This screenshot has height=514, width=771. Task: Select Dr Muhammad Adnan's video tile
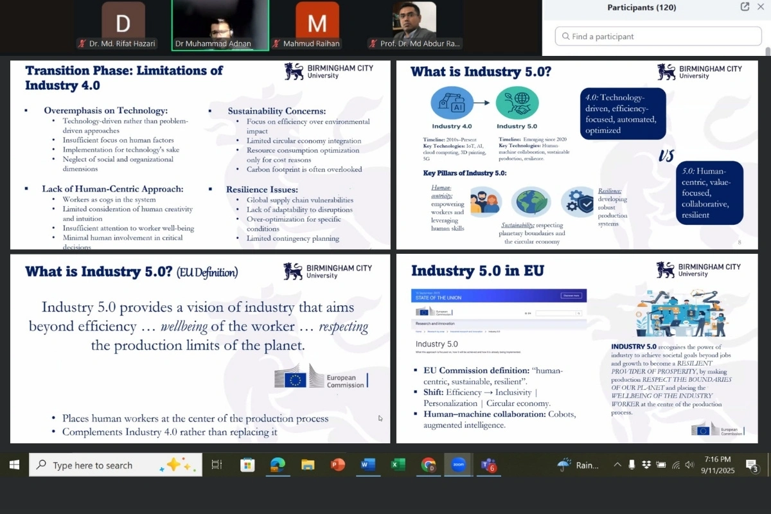(220, 26)
